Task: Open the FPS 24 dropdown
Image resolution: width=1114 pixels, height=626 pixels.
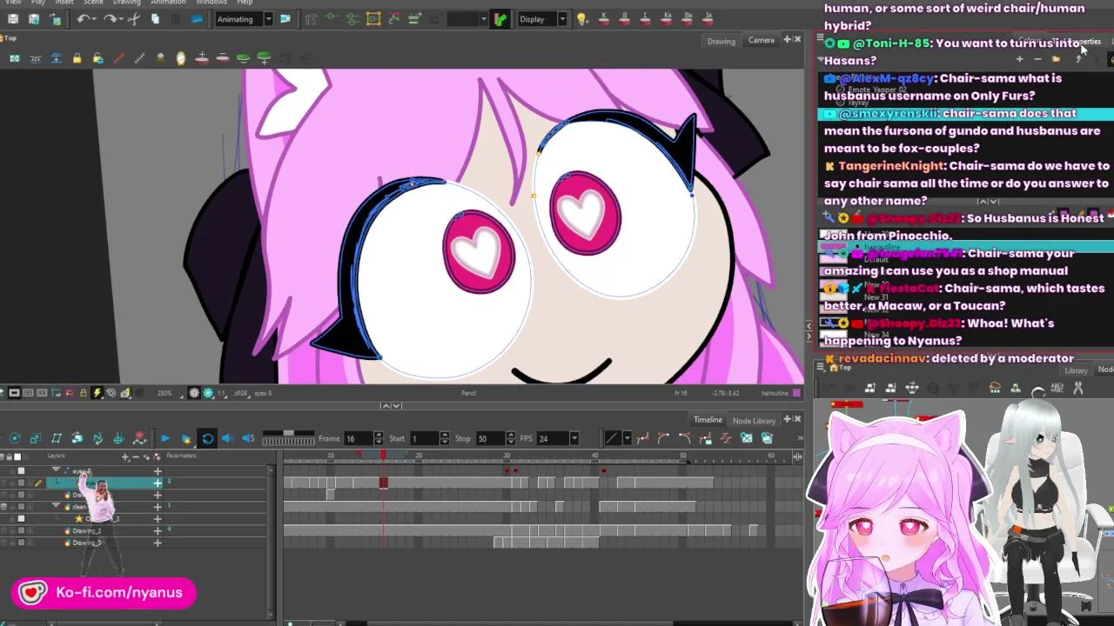Action: tap(574, 438)
